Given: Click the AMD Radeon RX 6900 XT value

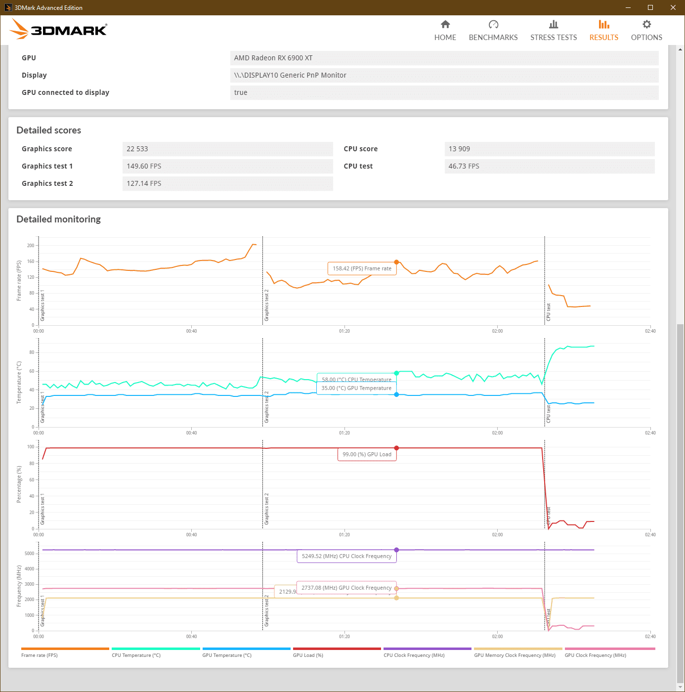Looking at the screenshot, I should [x=444, y=58].
